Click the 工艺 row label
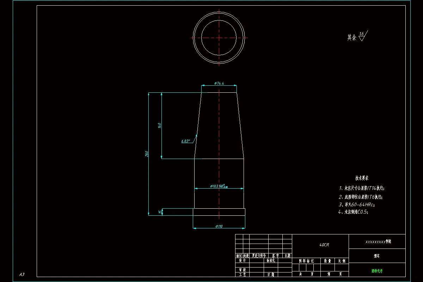The image size is (423, 282). click(243, 274)
